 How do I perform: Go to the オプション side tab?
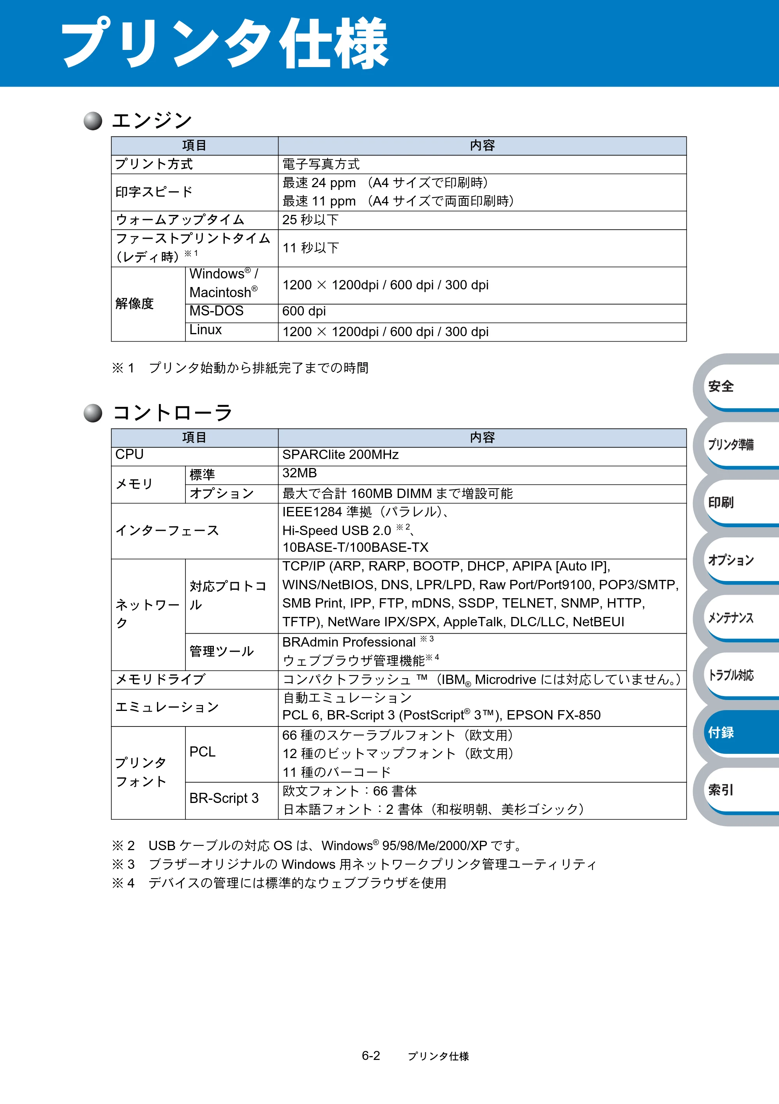[x=741, y=560]
